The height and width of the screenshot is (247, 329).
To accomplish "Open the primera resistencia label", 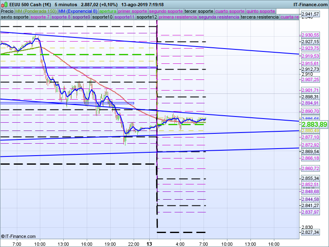I will (178, 17).
